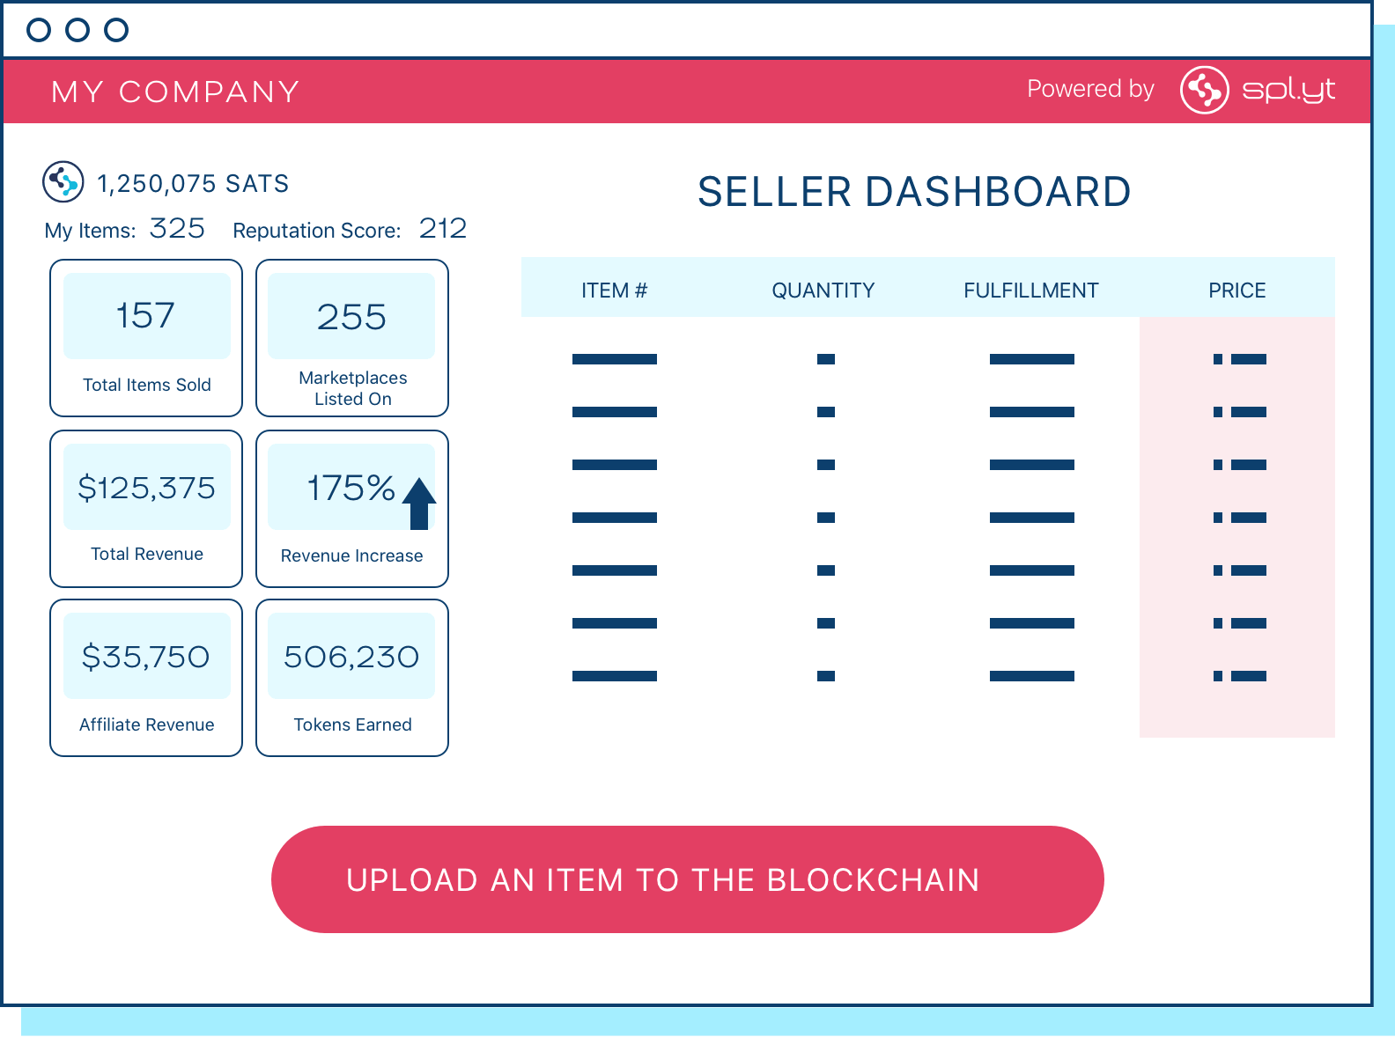Screen dimensions: 1395x1037
Task: Click the revenue increase up arrow
Action: pos(419,504)
